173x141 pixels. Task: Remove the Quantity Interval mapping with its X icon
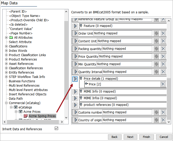coord(163,72)
